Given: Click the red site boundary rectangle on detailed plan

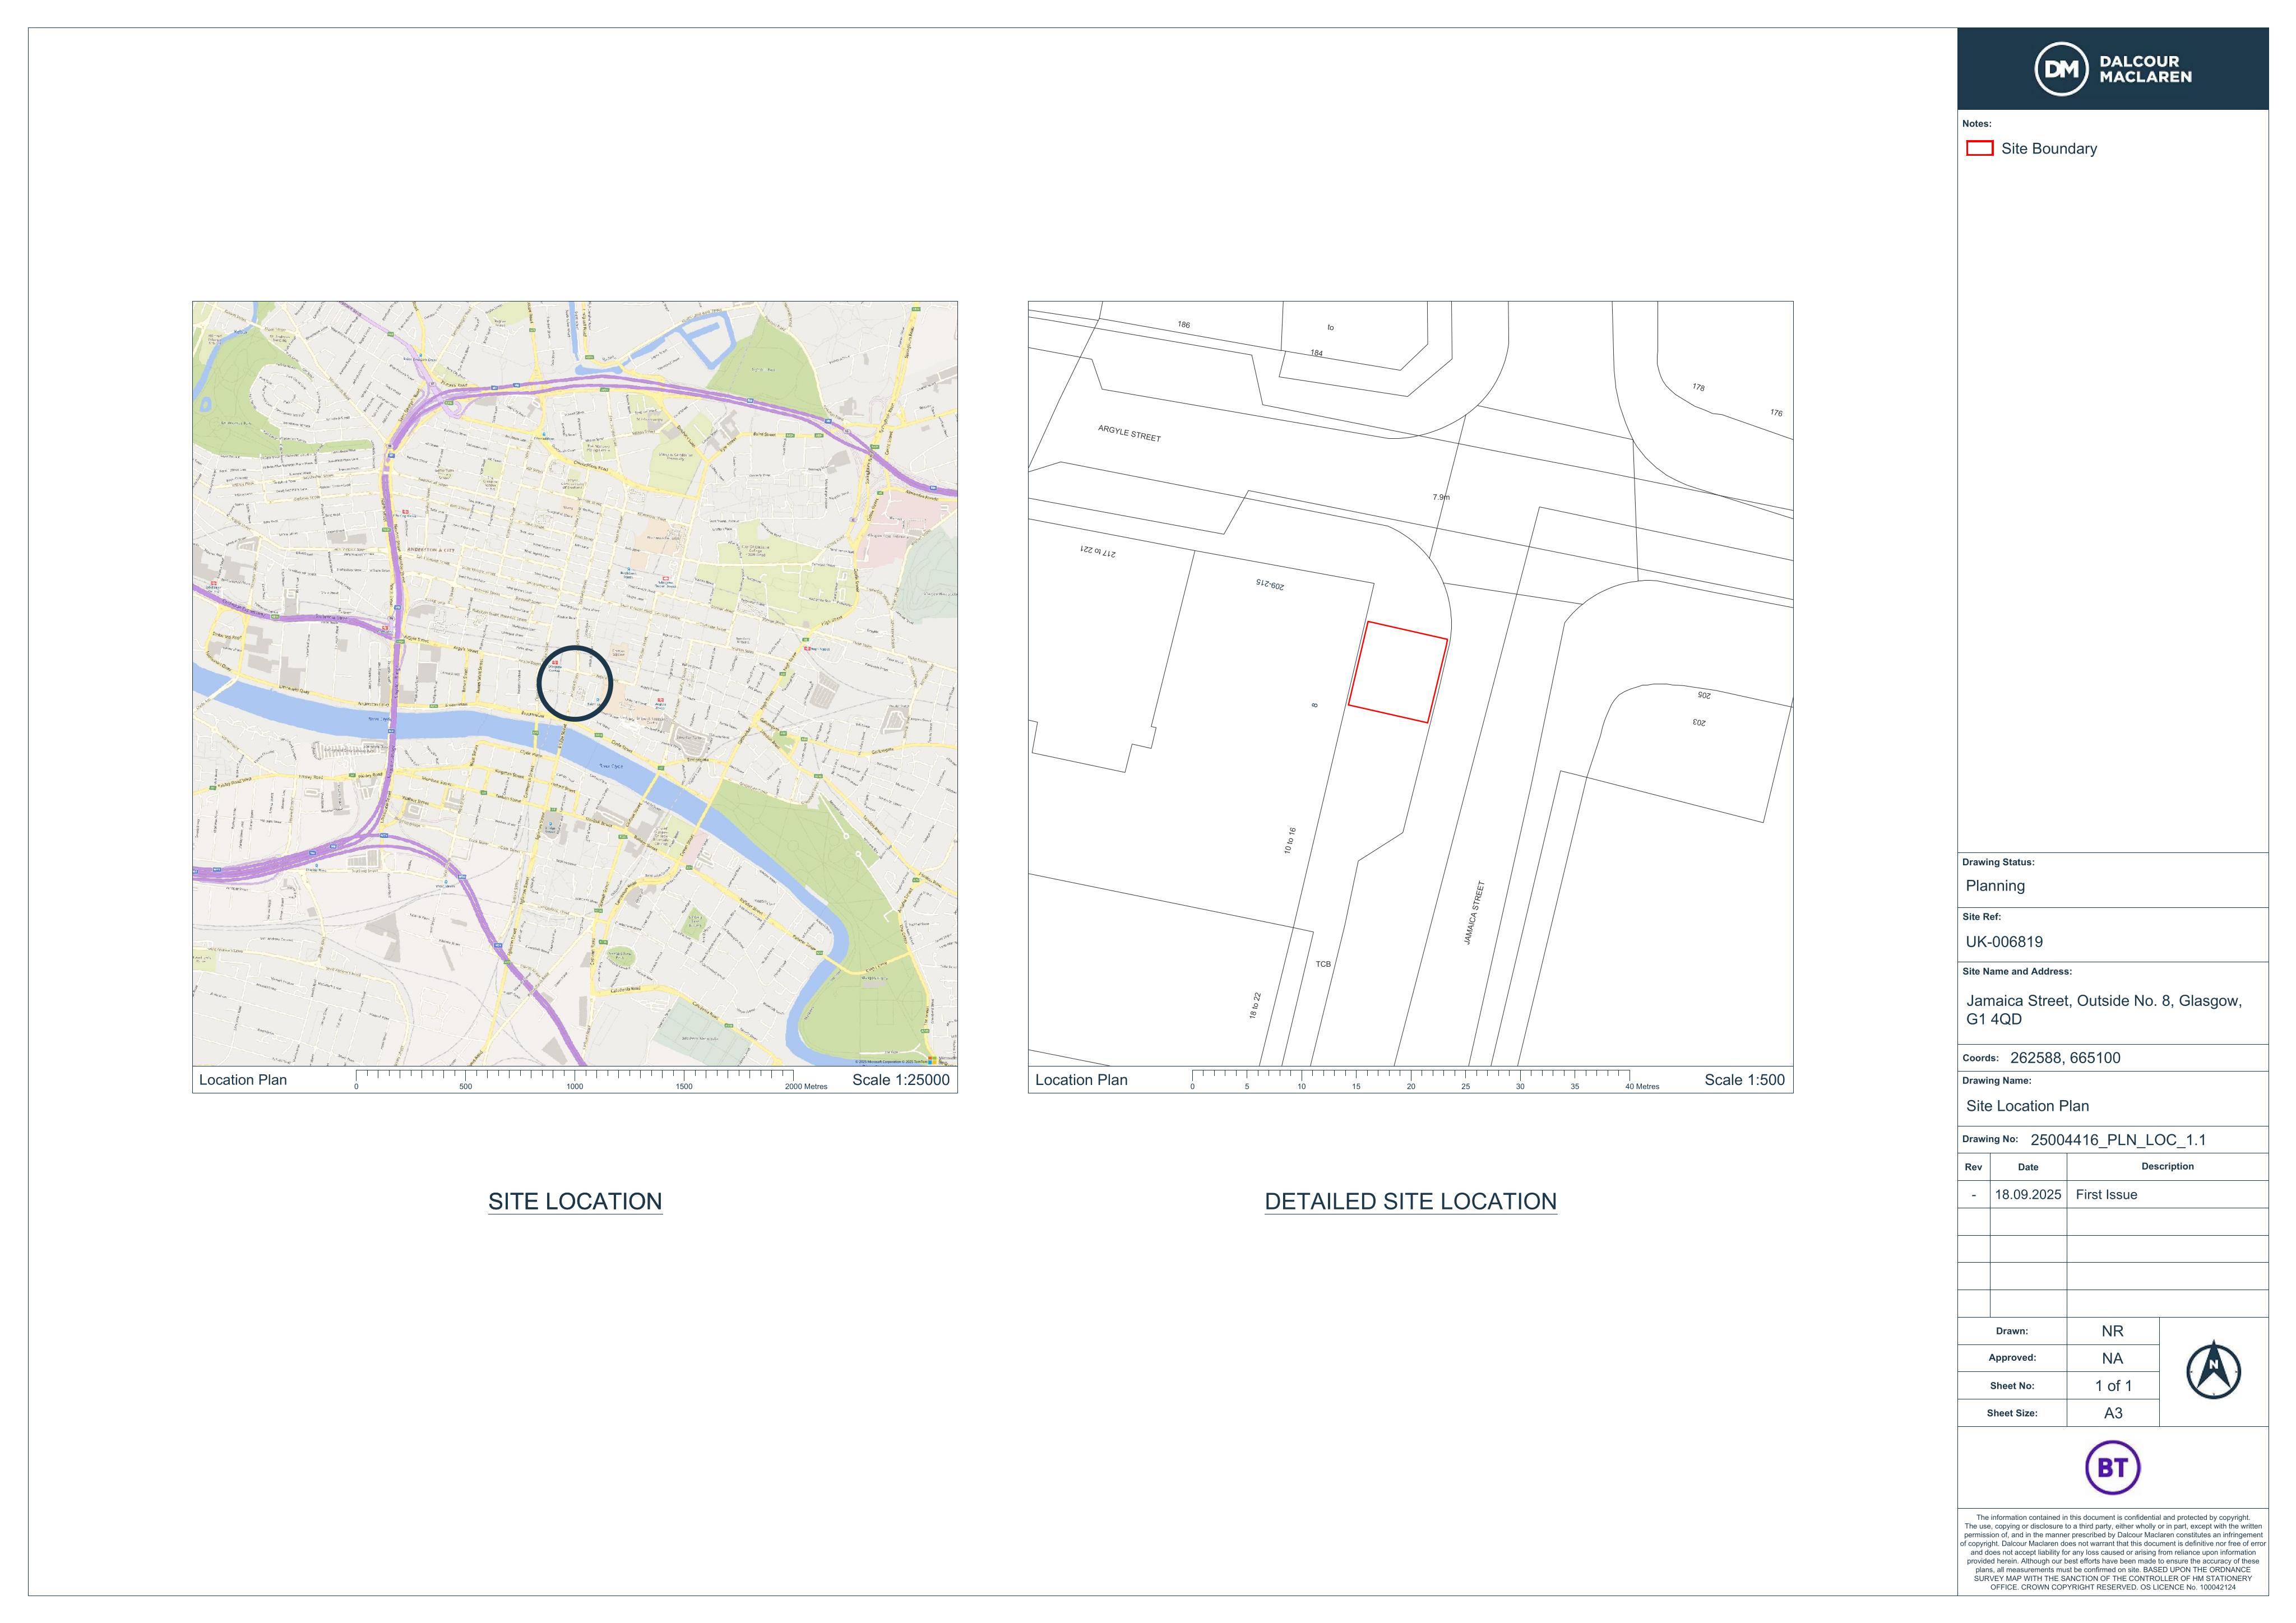Looking at the screenshot, I should [1397, 672].
